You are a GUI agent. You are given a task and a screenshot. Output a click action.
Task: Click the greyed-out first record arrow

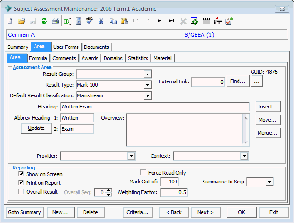[x=136, y=20]
